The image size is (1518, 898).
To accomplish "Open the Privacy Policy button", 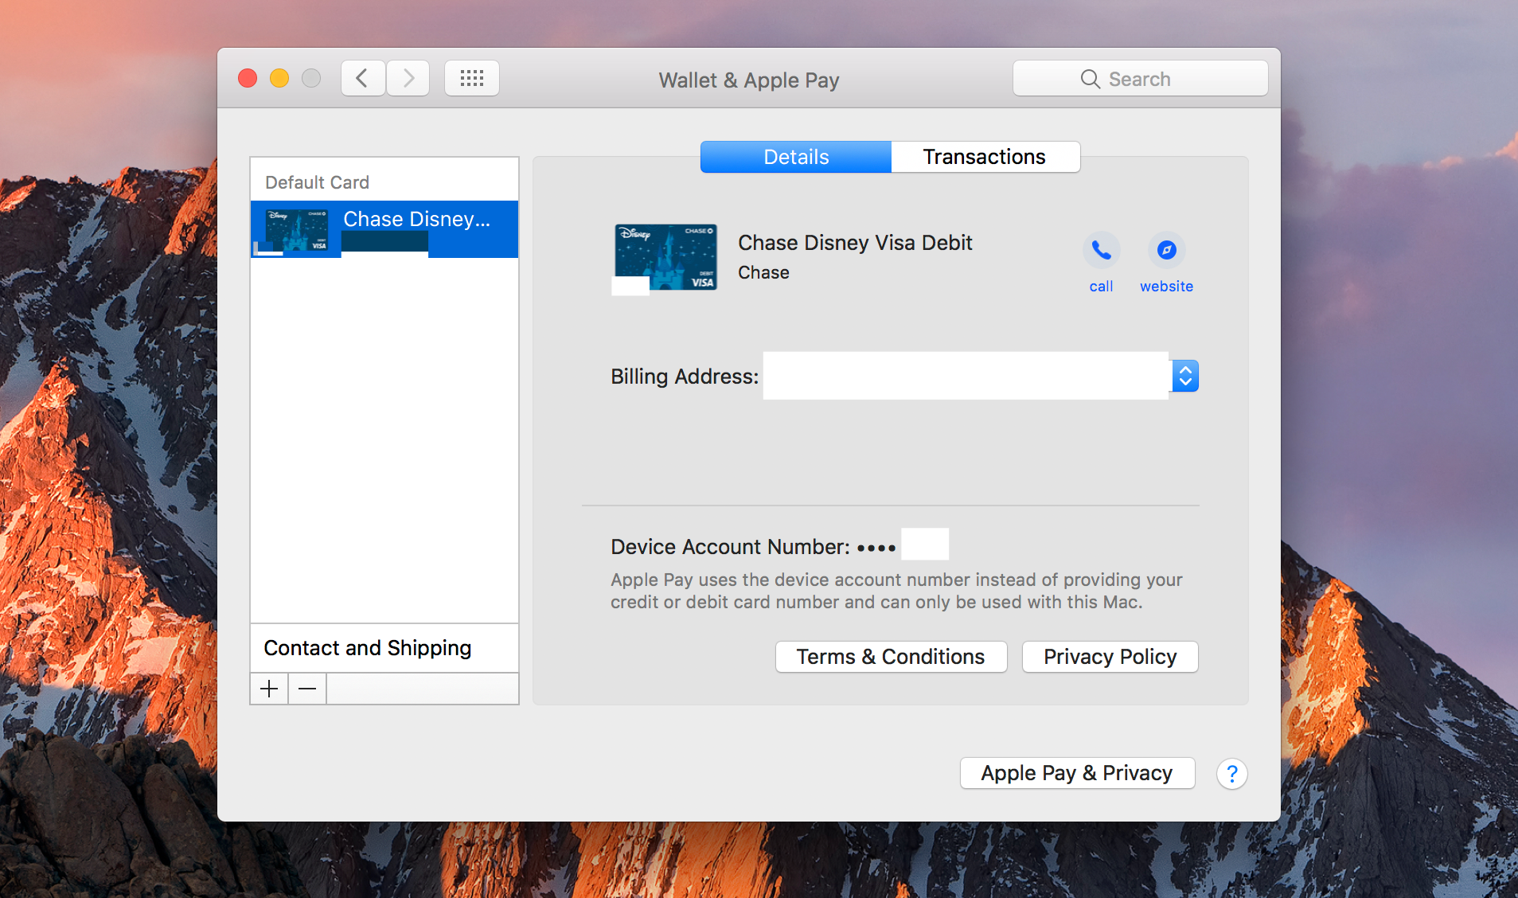I will pyautogui.click(x=1110, y=657).
